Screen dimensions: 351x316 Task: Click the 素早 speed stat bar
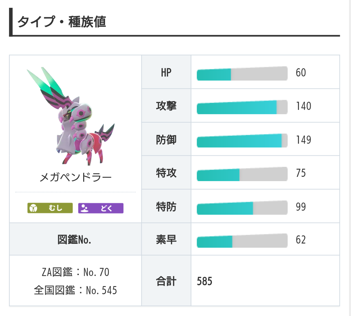click(x=242, y=241)
